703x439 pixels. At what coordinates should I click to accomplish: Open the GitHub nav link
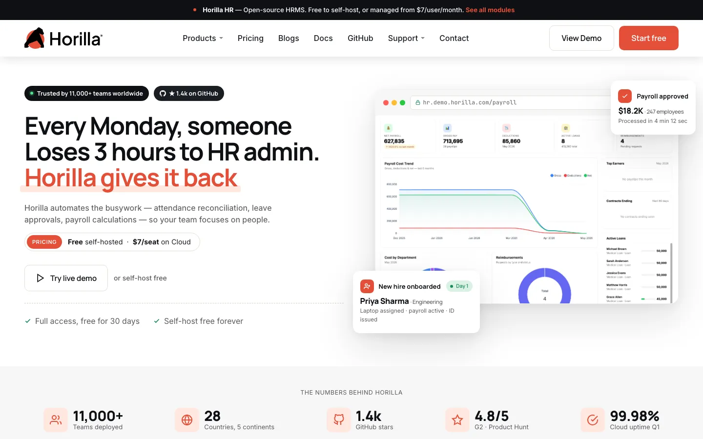coord(360,38)
